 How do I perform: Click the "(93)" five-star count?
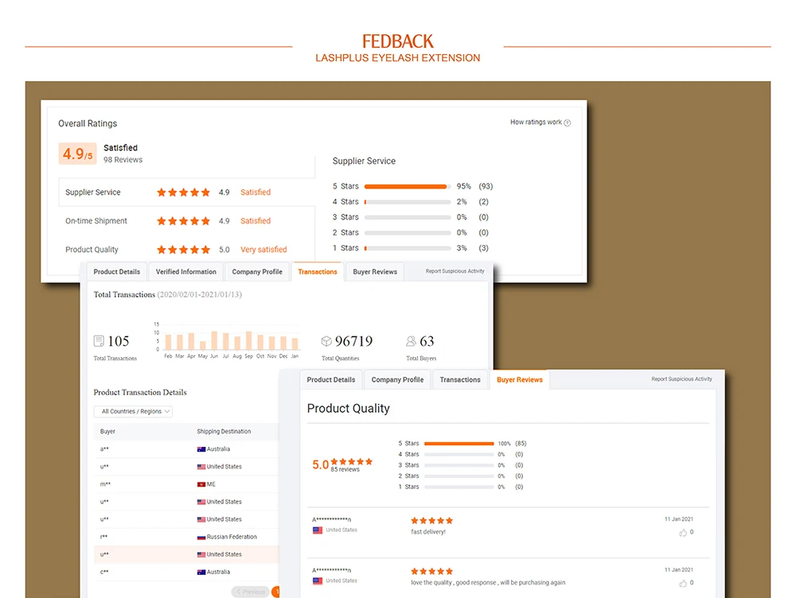(x=486, y=187)
